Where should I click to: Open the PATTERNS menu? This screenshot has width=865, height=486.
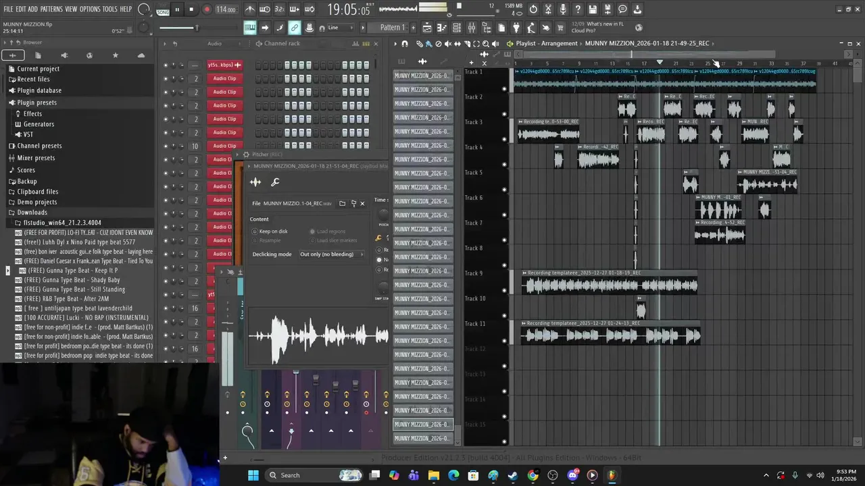coord(51,9)
